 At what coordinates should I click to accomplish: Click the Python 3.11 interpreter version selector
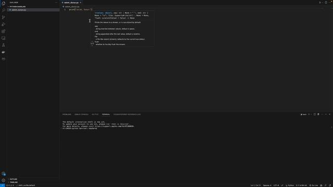301,185
